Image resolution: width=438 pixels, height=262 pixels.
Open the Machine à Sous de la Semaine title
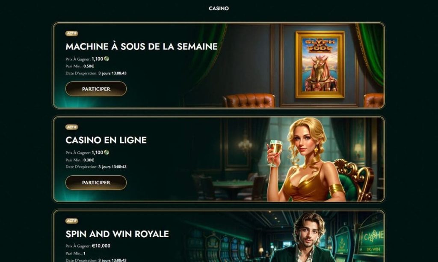[141, 46]
